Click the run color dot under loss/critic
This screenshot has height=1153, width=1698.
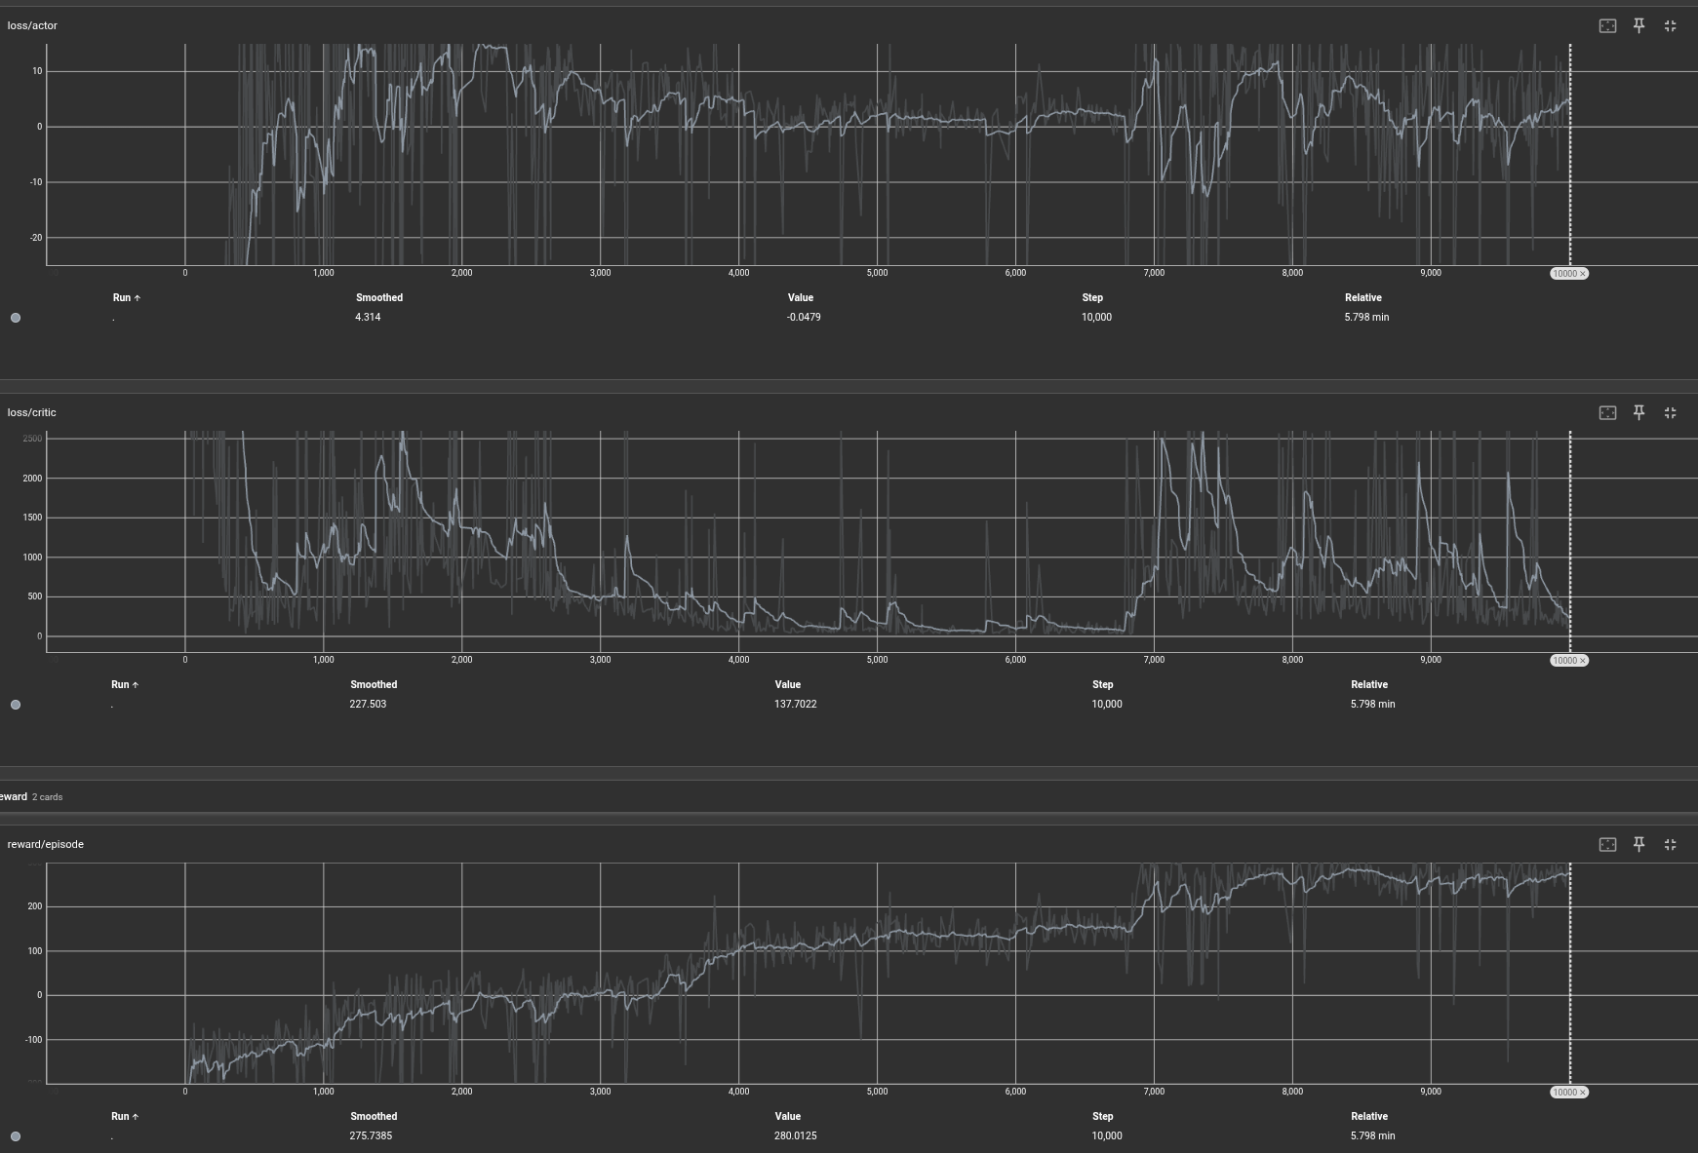pos(16,705)
